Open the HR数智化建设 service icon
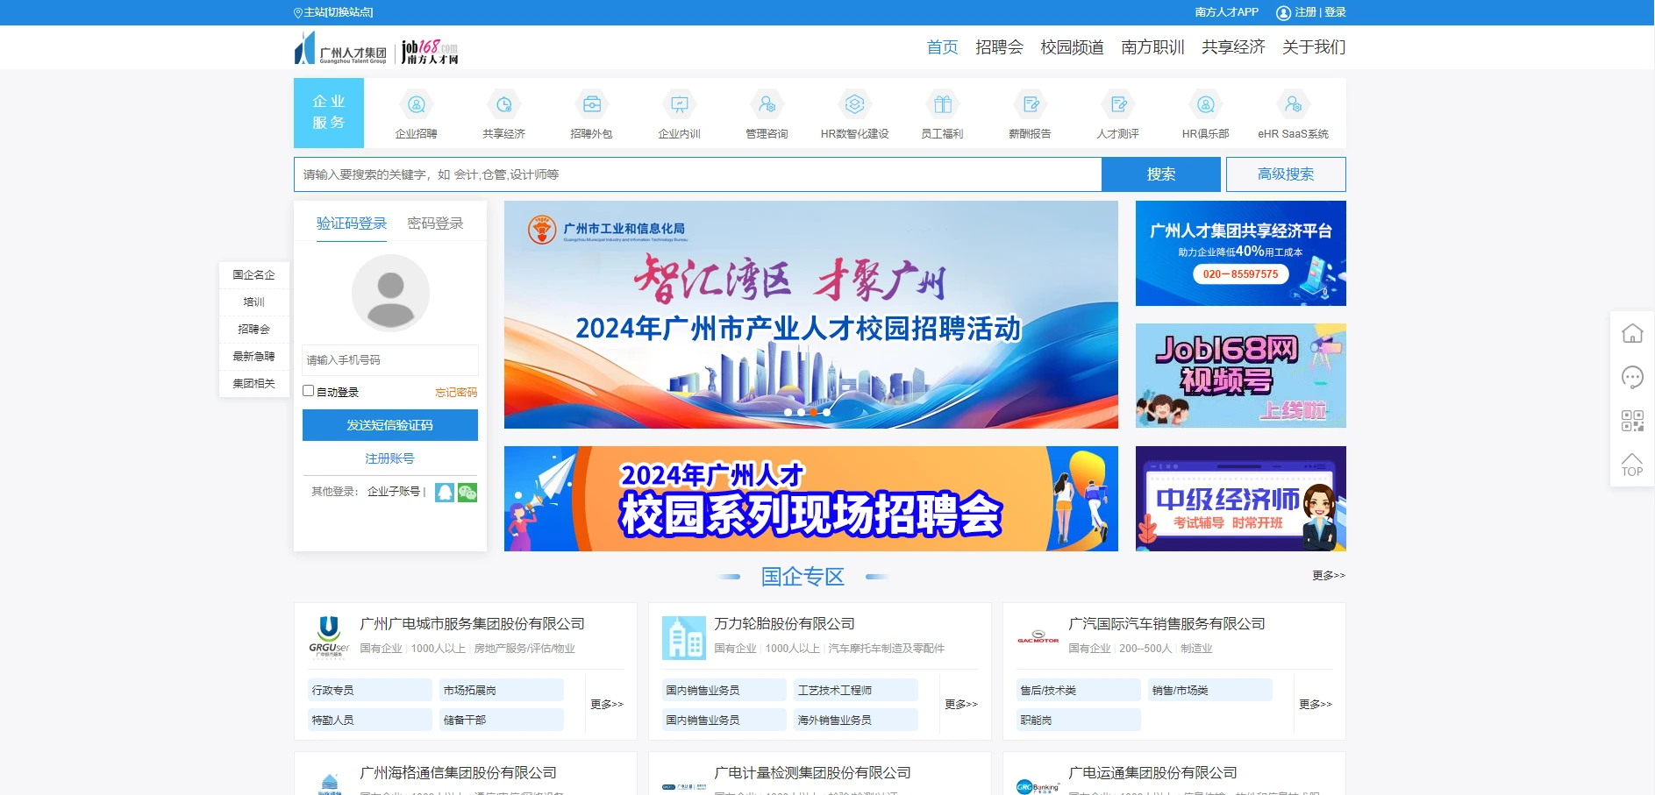The height and width of the screenshot is (795, 1655). [x=855, y=105]
